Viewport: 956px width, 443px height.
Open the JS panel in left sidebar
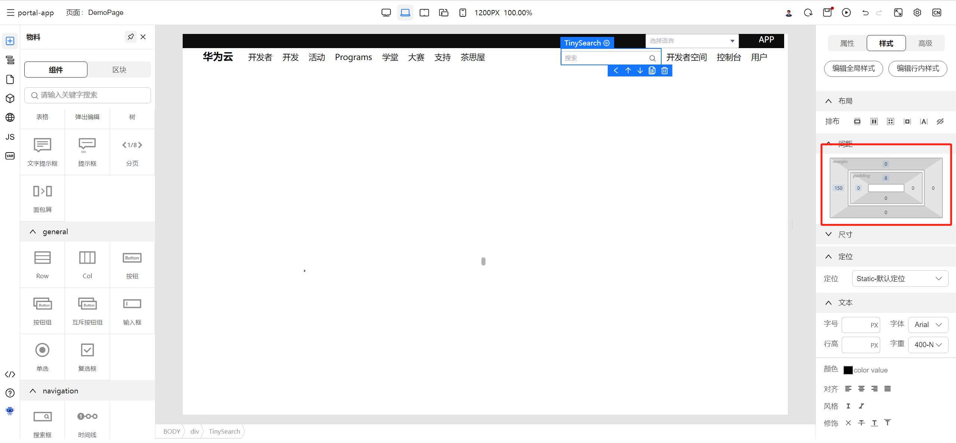click(10, 137)
